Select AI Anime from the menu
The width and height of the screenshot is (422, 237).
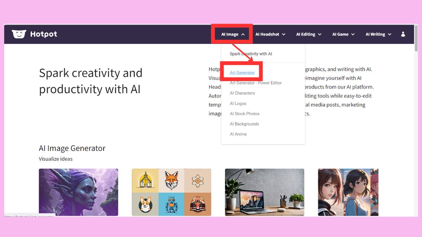tap(238, 134)
